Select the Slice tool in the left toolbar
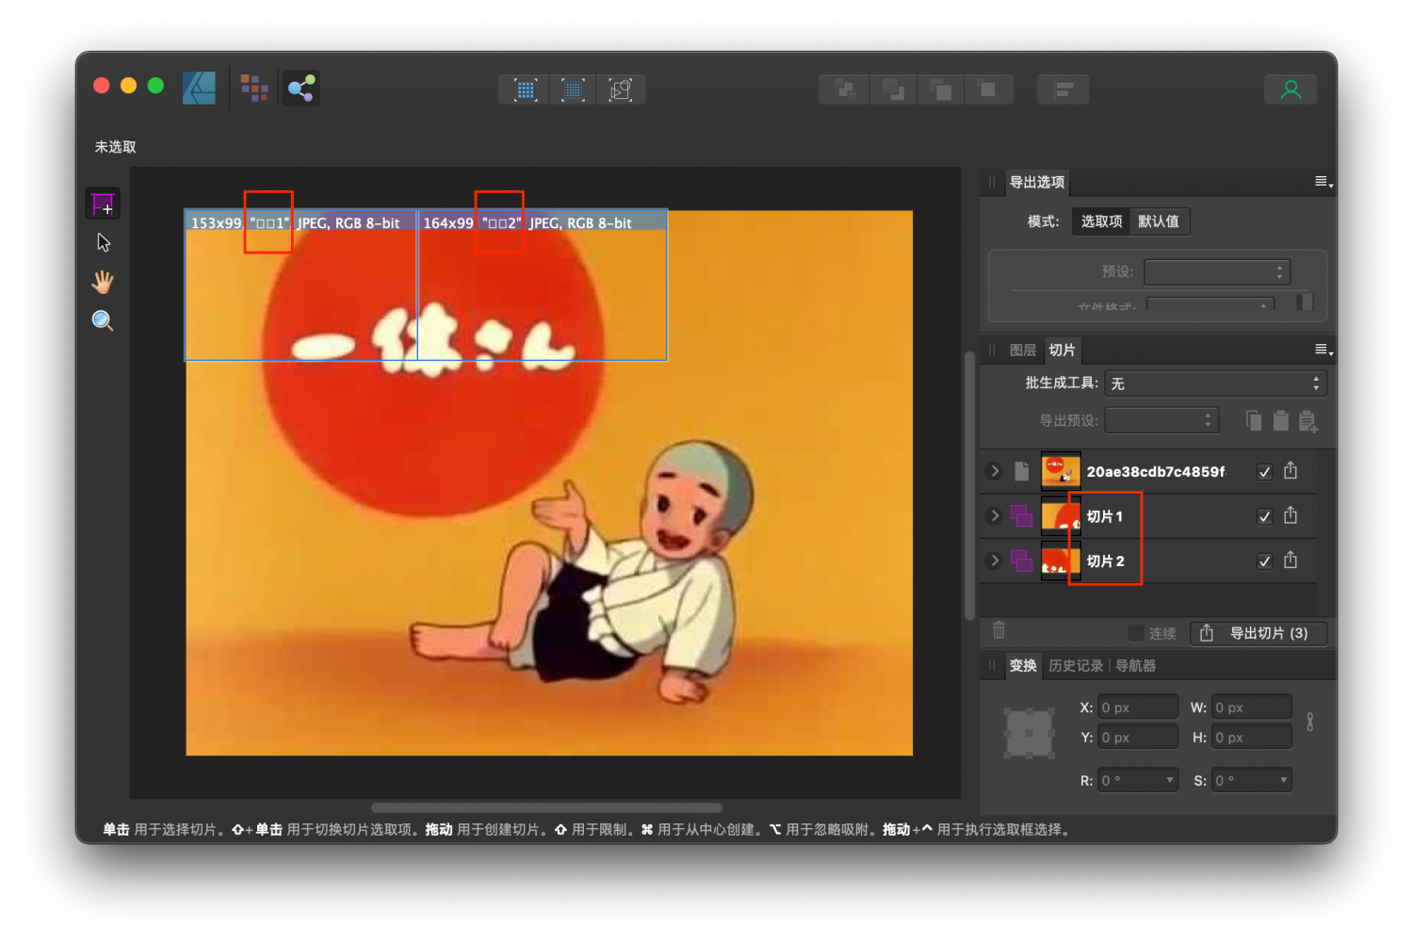 [102, 203]
